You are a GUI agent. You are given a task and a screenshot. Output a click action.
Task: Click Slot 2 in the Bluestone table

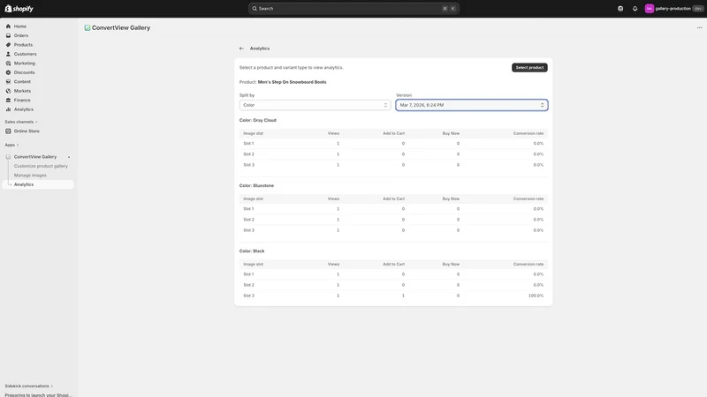(248, 220)
